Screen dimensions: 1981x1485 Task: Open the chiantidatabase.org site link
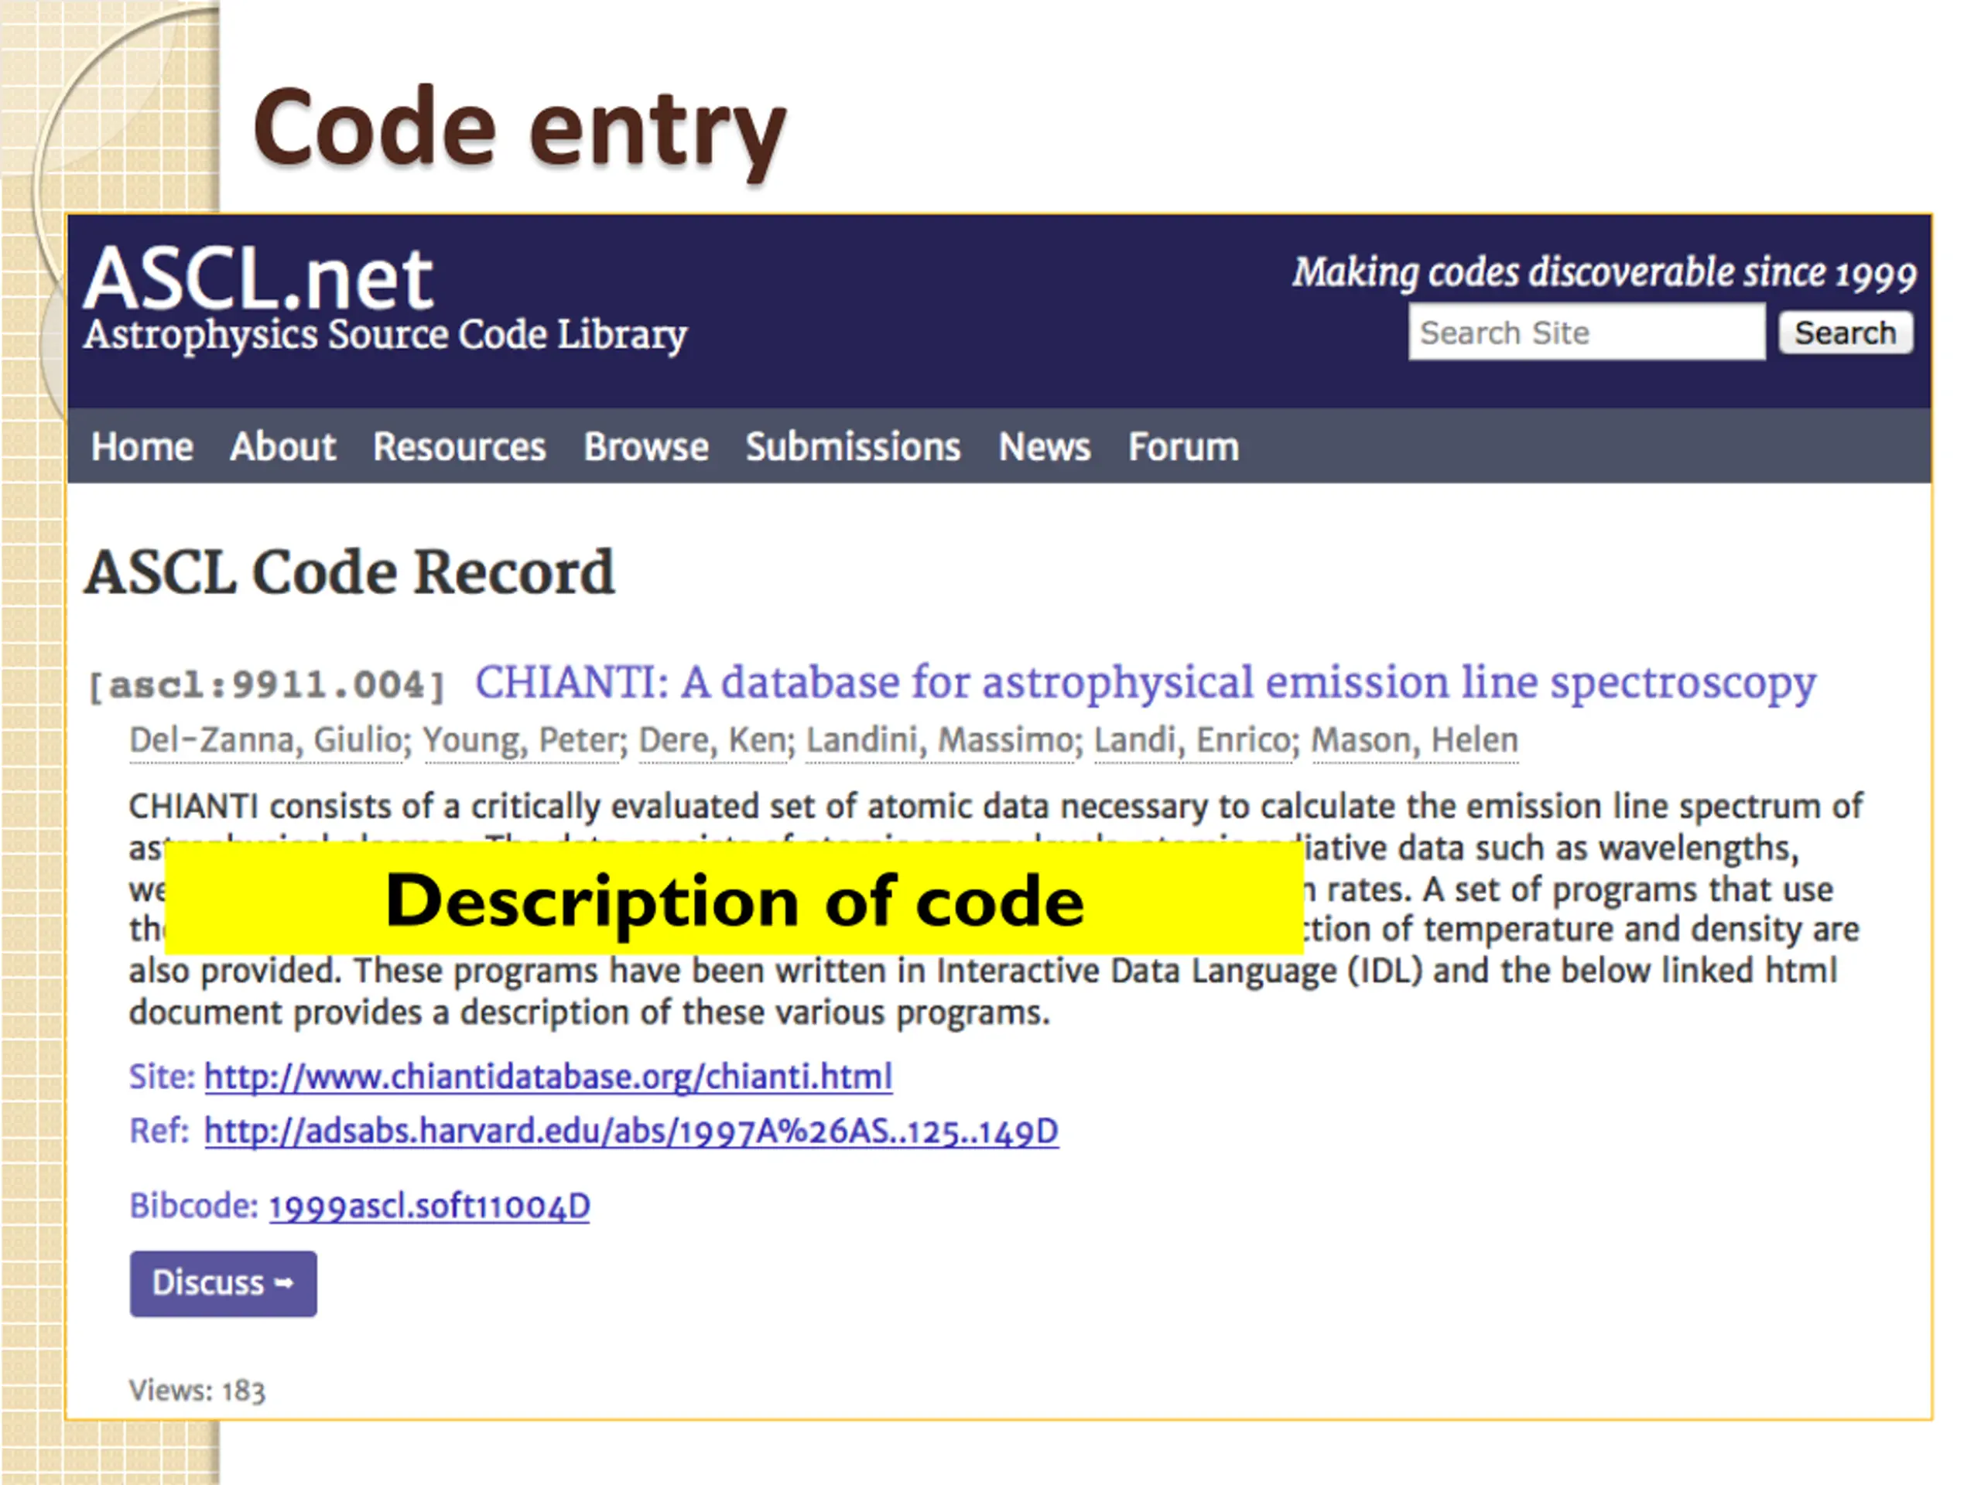[548, 1076]
